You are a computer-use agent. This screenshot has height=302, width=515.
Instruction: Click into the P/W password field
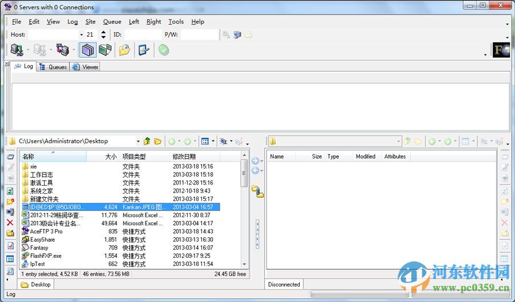(x=199, y=34)
